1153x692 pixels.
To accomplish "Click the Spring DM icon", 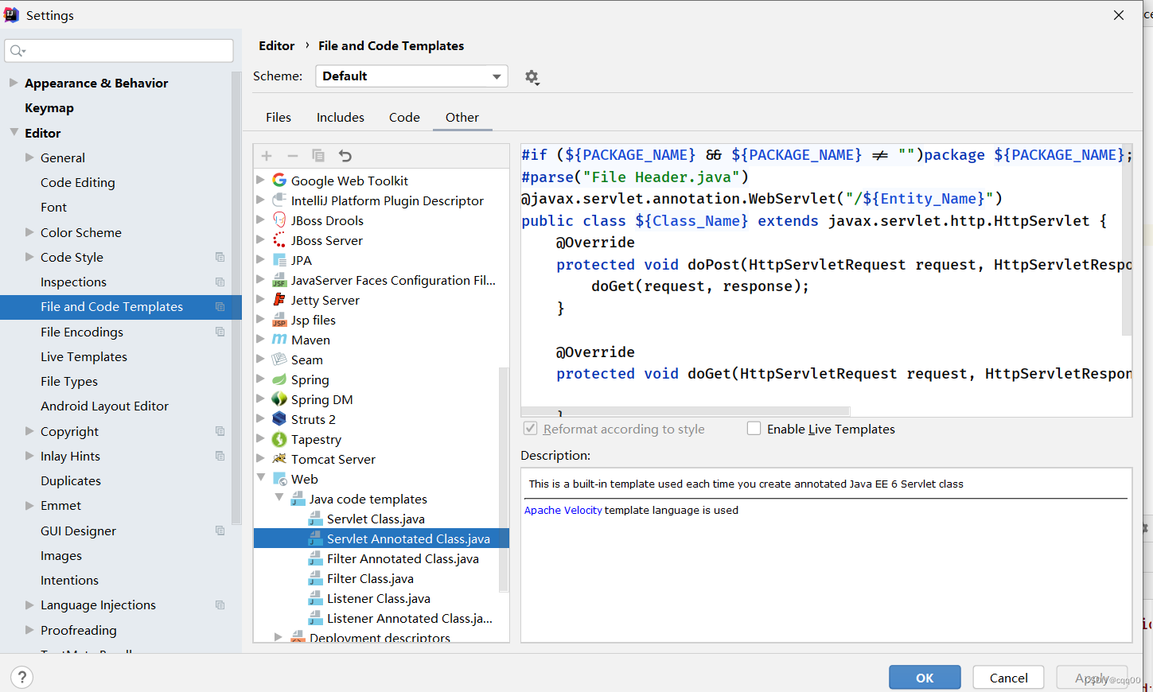I will coord(279,399).
